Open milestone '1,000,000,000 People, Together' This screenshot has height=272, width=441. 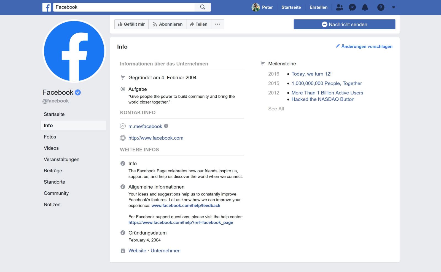click(x=327, y=83)
